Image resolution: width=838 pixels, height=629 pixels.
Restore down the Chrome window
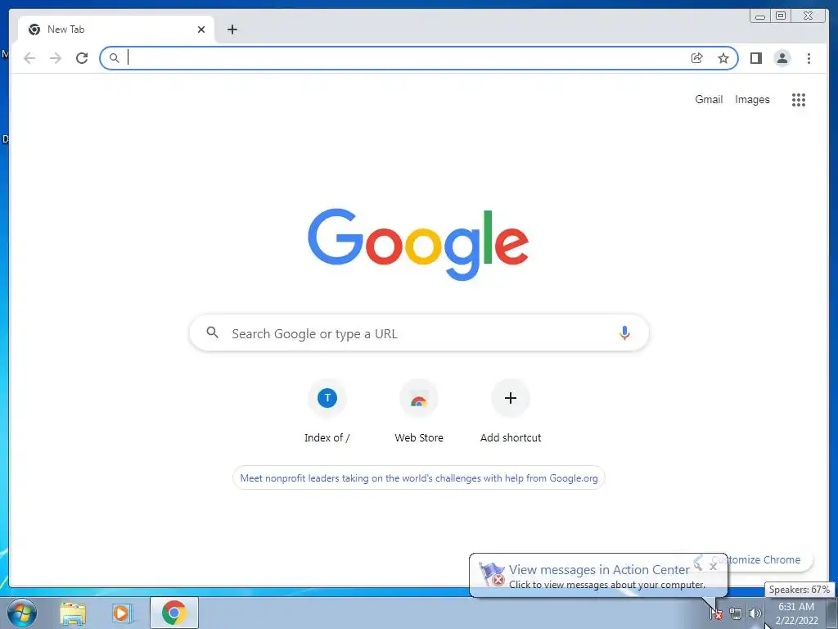pyautogui.click(x=781, y=16)
